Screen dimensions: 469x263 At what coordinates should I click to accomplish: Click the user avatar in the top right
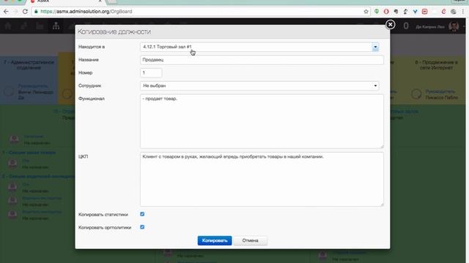point(454,26)
